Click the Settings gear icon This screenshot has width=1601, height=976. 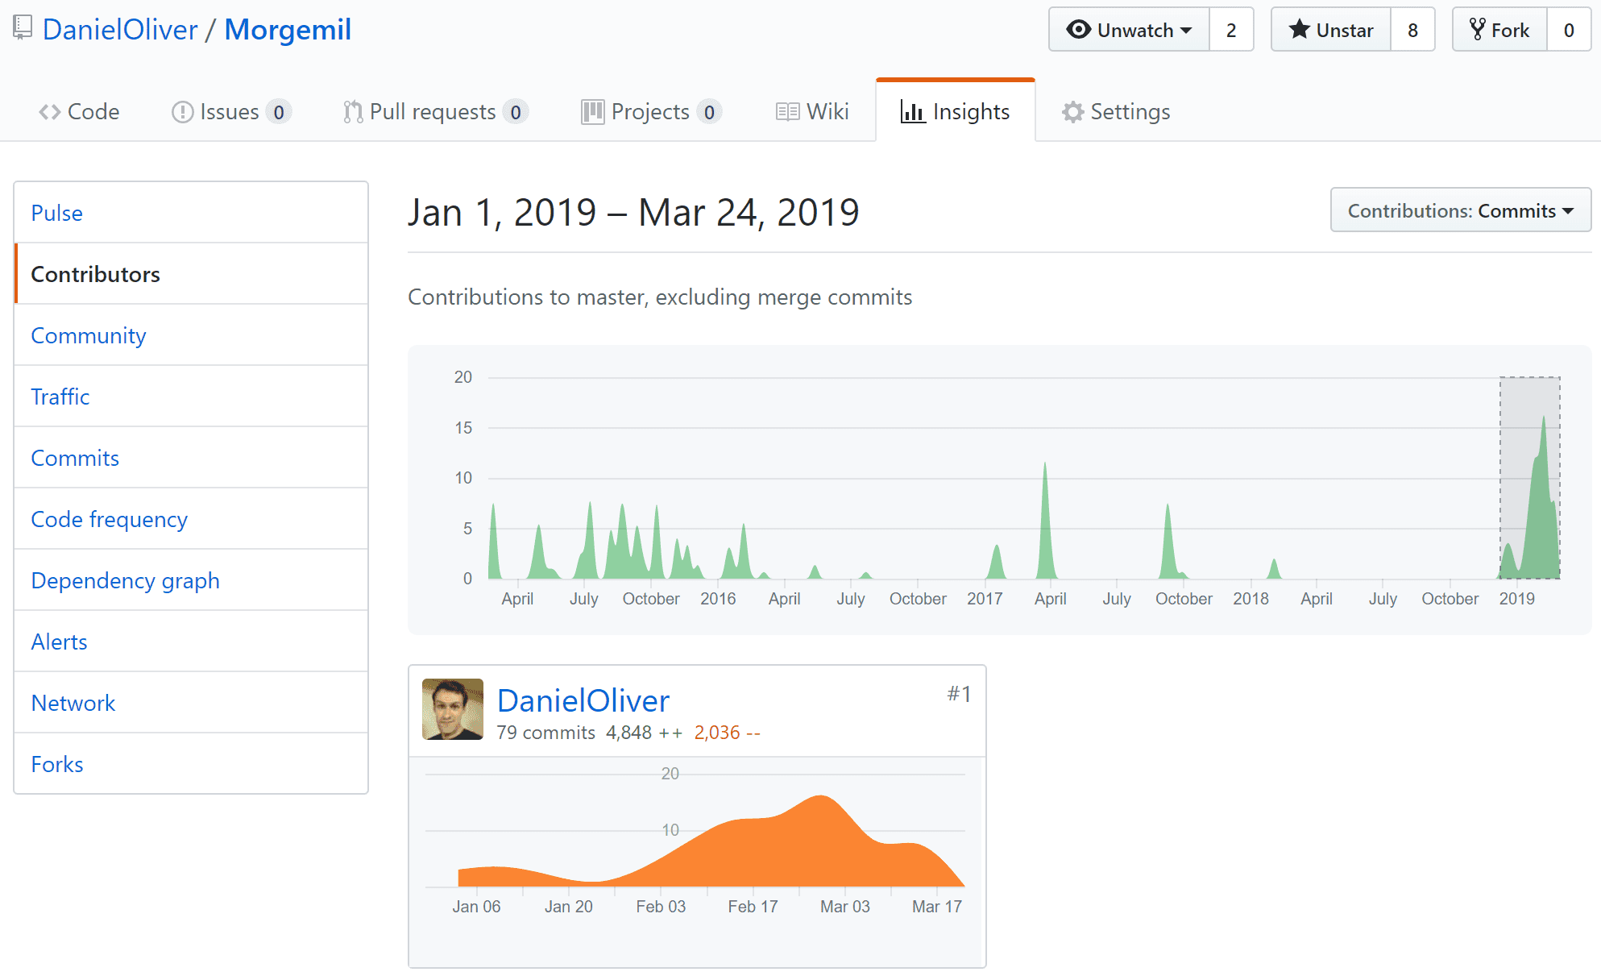pos(1072,112)
